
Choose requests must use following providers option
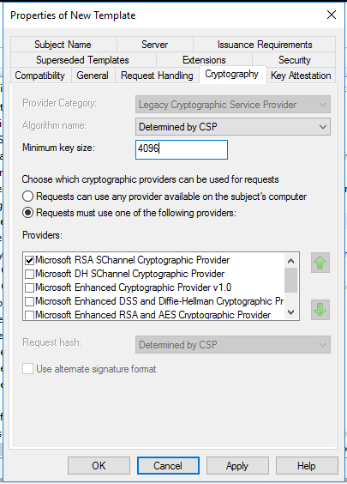pyautogui.click(x=27, y=213)
